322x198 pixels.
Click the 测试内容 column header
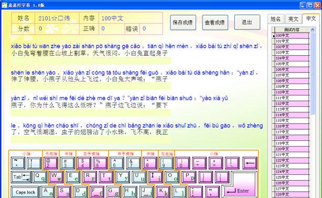[292, 30]
